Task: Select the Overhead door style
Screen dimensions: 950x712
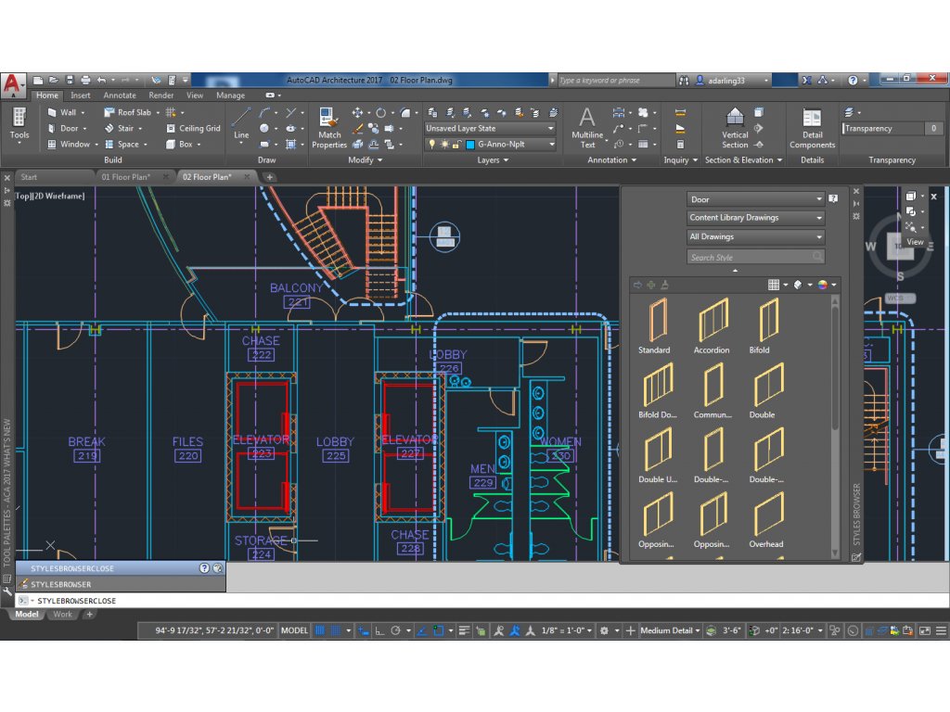Action: [x=766, y=519]
